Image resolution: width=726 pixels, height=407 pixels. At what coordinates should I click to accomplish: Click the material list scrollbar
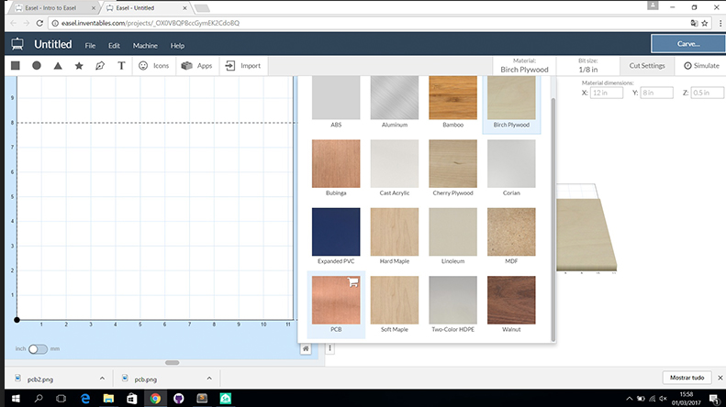[553, 219]
